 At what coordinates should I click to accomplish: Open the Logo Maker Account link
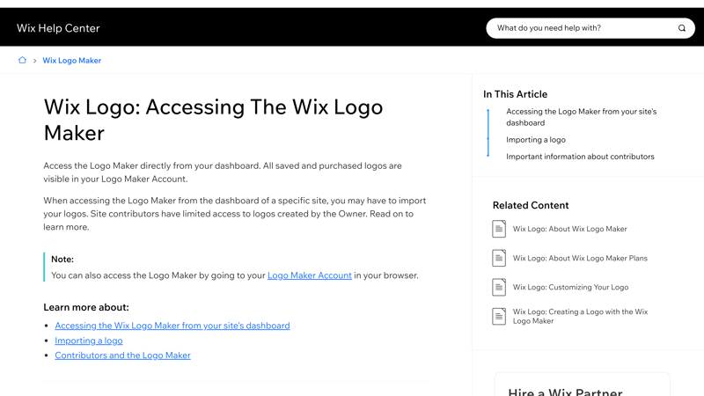click(309, 275)
